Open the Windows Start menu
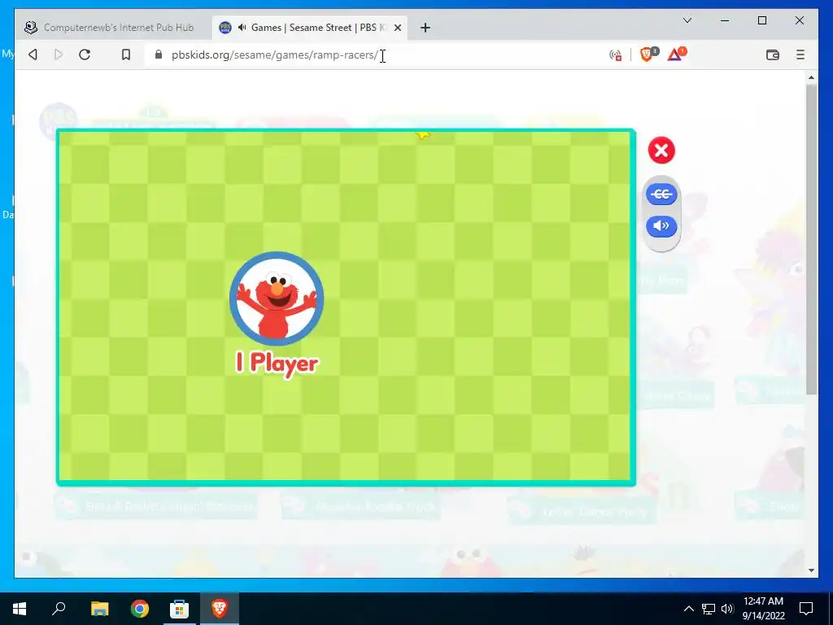The height and width of the screenshot is (625, 833). click(x=20, y=609)
